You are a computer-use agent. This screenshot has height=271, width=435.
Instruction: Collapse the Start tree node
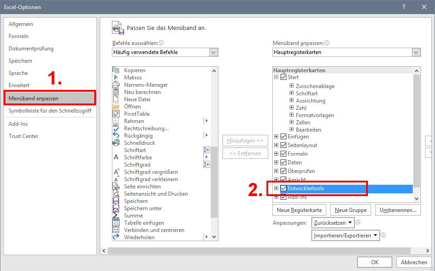(x=276, y=77)
